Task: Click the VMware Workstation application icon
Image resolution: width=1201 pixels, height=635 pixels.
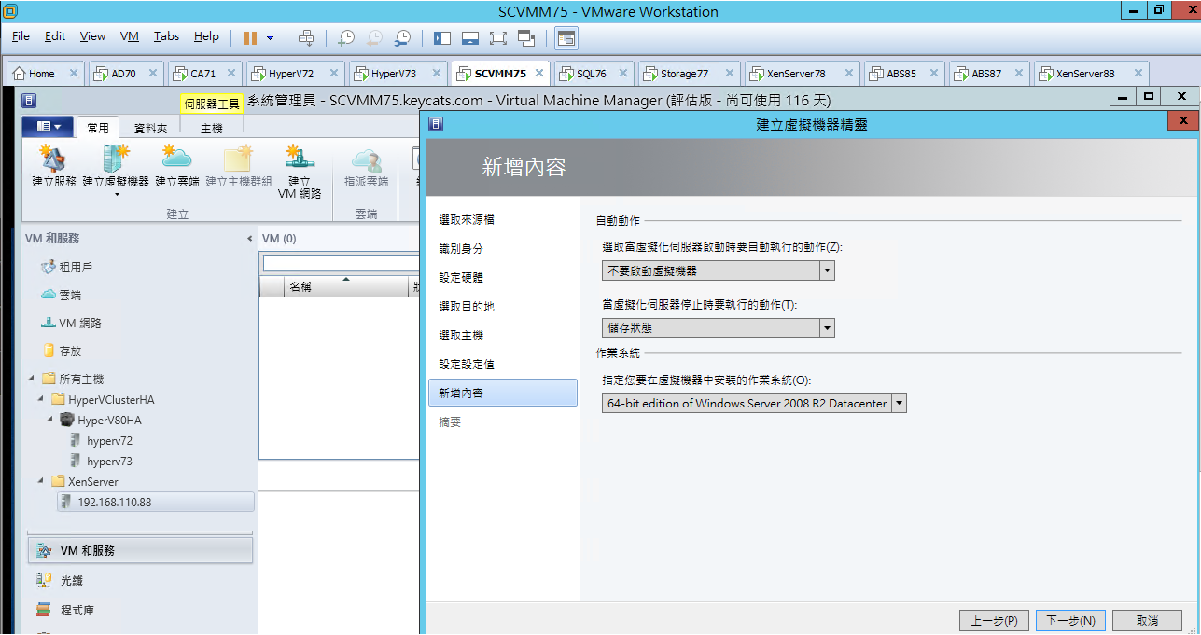Action: 9,11
